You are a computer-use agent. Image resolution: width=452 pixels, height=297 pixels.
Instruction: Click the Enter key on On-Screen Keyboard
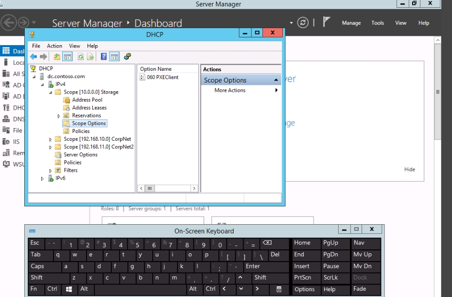point(266,266)
